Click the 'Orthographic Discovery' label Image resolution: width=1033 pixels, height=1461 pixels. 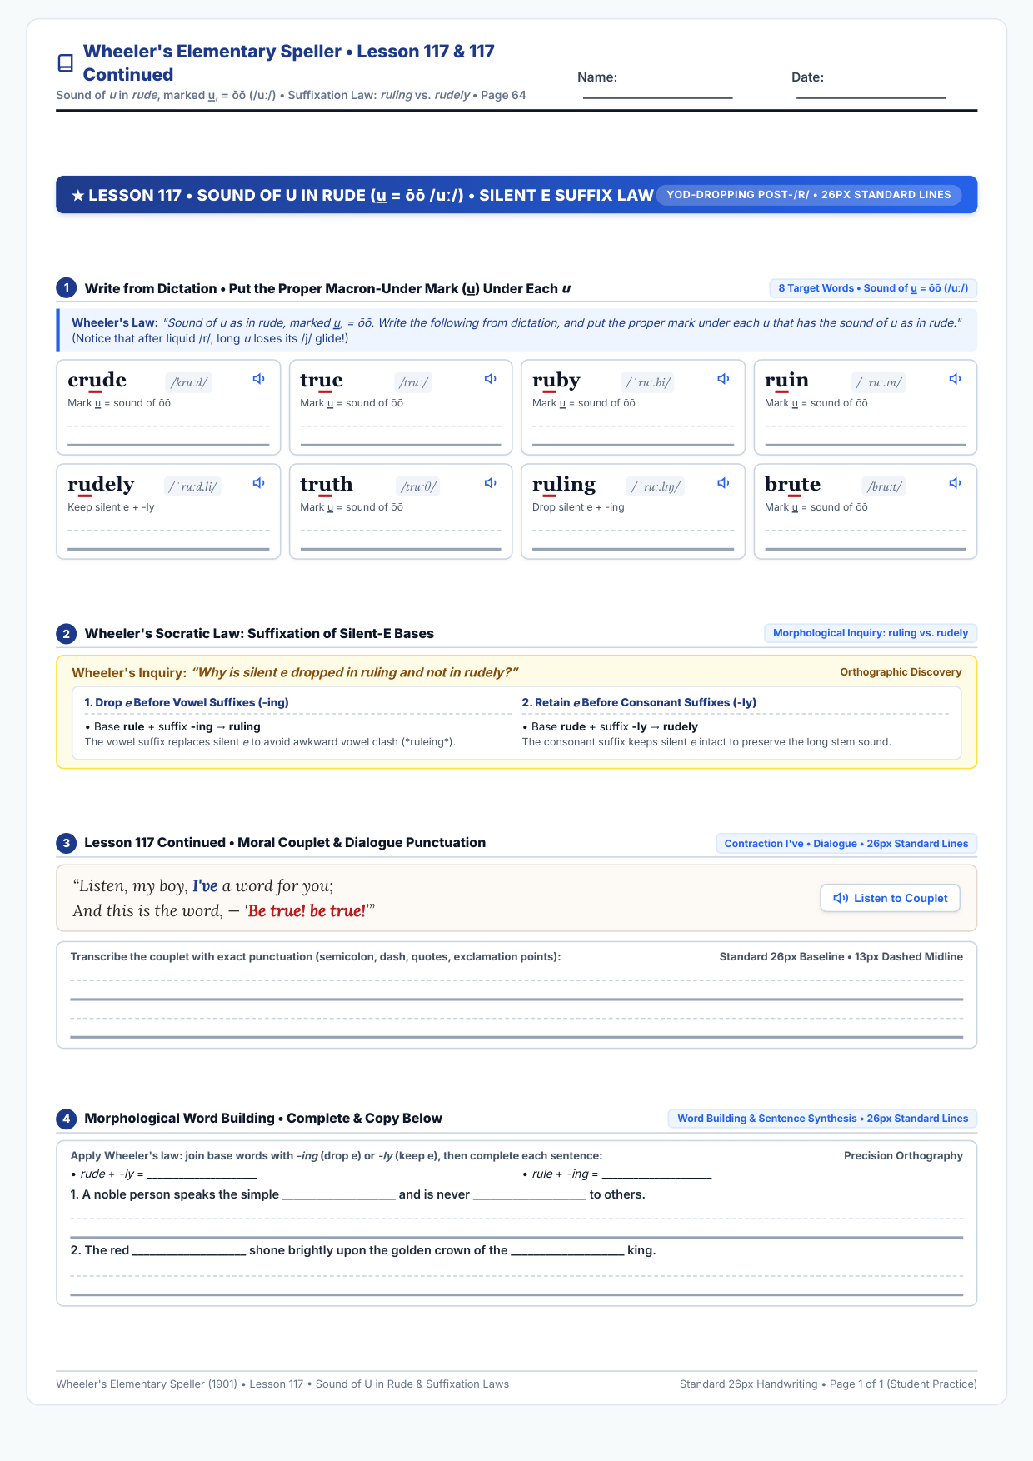pos(901,672)
